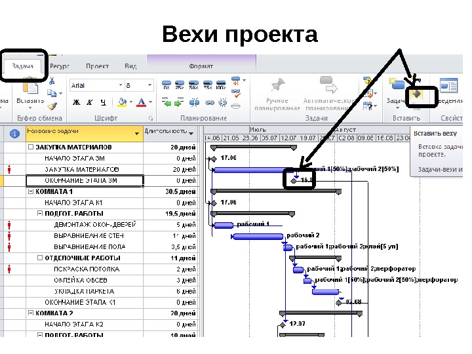Collapse ПОДГОТ. РАБОТЫ under КОМНАТА 1
Screen dimensions: 472x354
[x=40, y=214]
